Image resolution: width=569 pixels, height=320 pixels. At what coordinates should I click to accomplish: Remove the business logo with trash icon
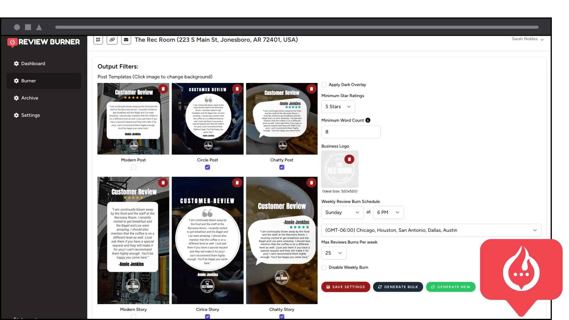pos(349,159)
